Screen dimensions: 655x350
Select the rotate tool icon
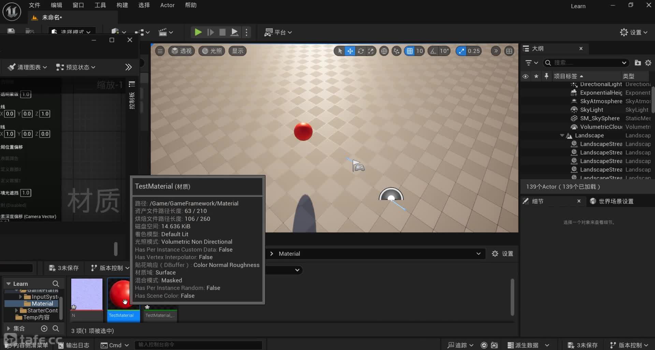click(x=361, y=51)
